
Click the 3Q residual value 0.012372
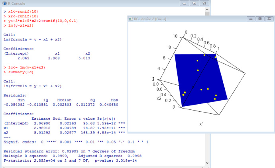85,105
